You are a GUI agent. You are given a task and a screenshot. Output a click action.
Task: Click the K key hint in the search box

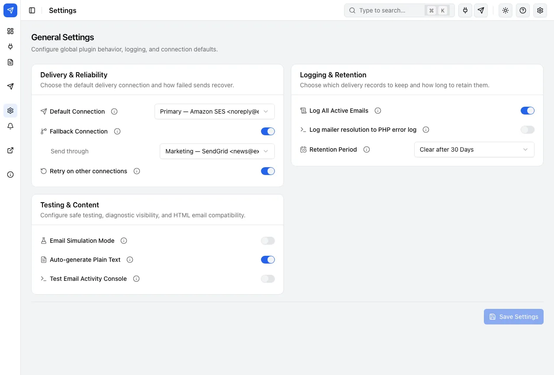click(x=443, y=10)
